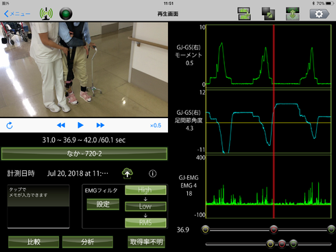
Task: Play the recorded video
Action: [80, 125]
